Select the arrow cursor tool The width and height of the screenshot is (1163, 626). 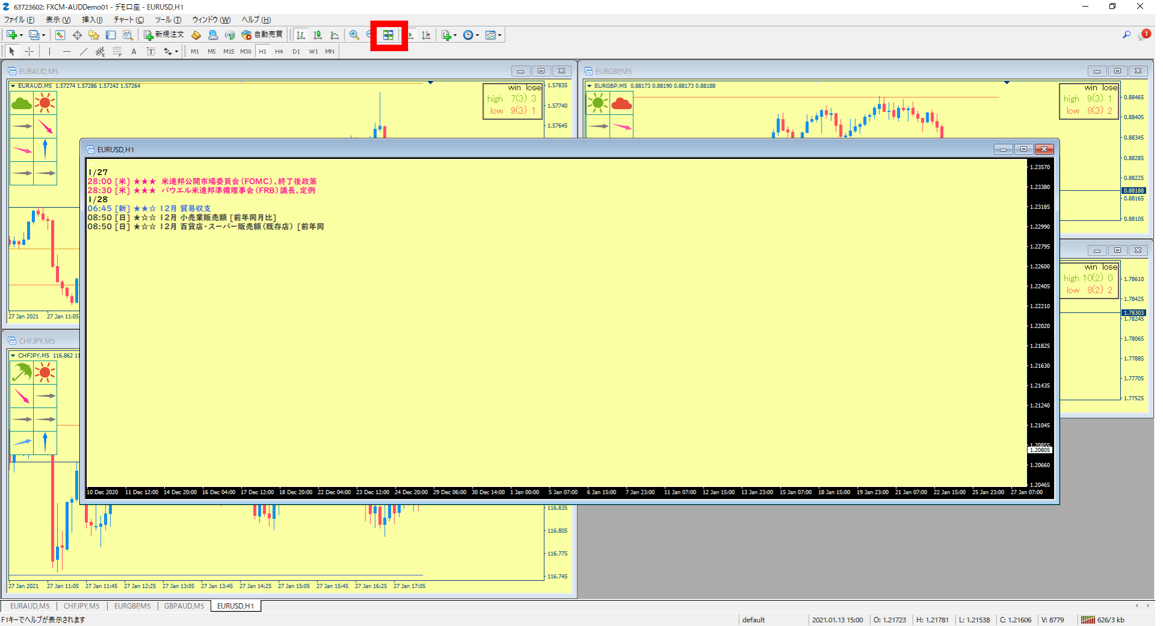[x=12, y=51]
